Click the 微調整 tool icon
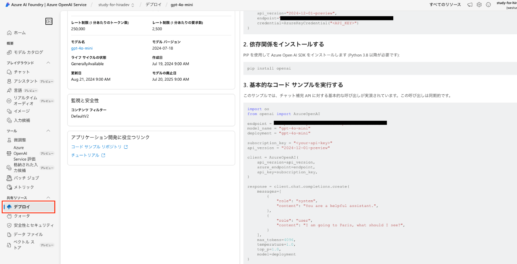The height and width of the screenshot is (264, 517). coord(9,140)
